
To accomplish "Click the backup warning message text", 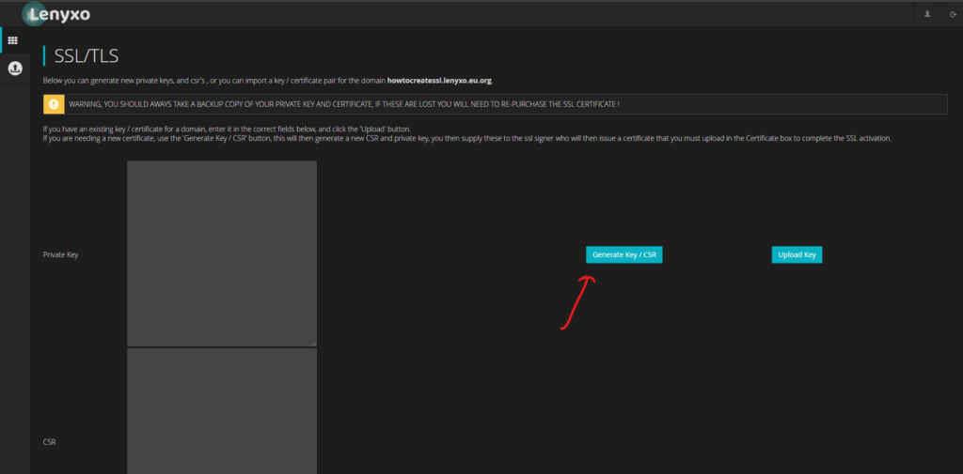I will tap(343, 104).
